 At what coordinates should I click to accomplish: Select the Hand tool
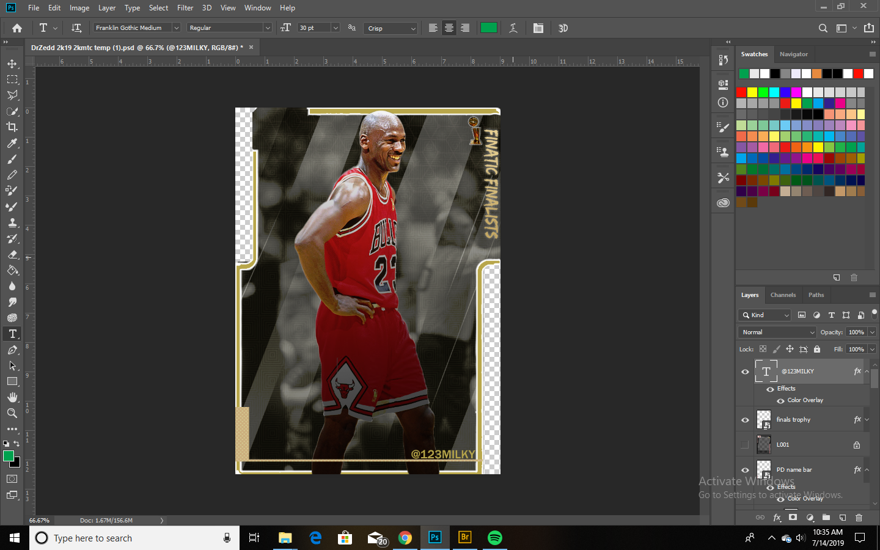click(12, 397)
